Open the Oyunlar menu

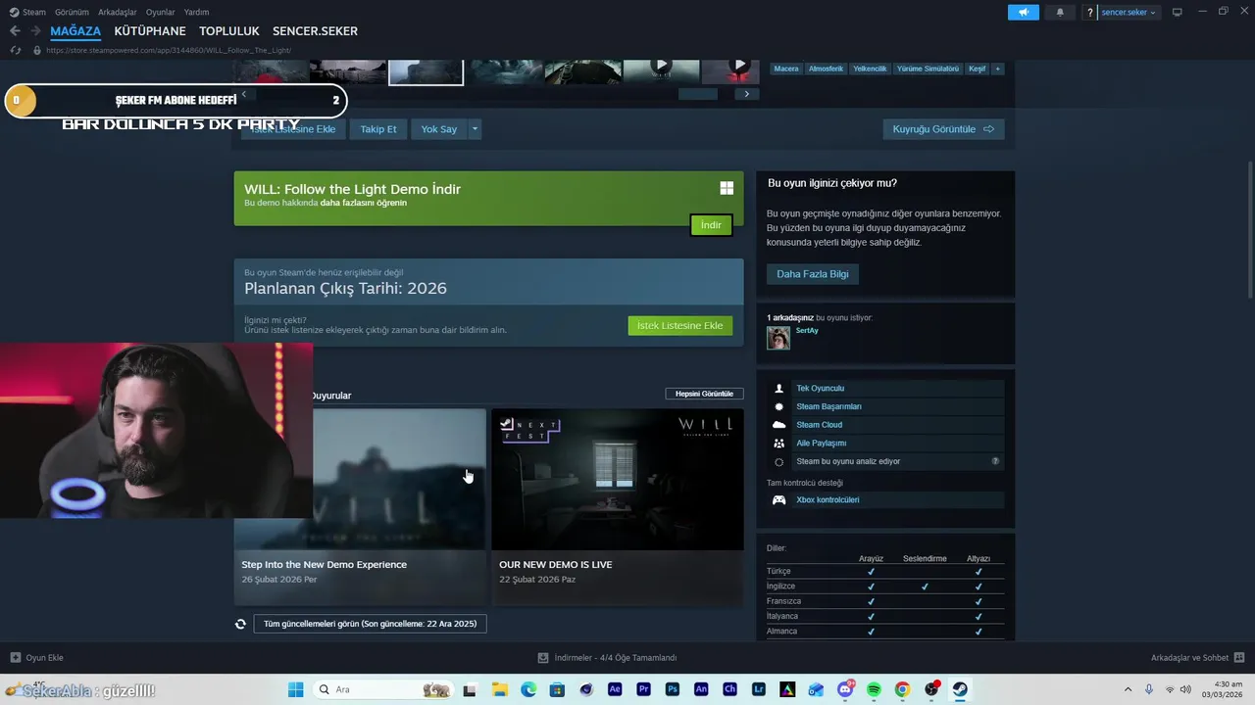[161, 12]
